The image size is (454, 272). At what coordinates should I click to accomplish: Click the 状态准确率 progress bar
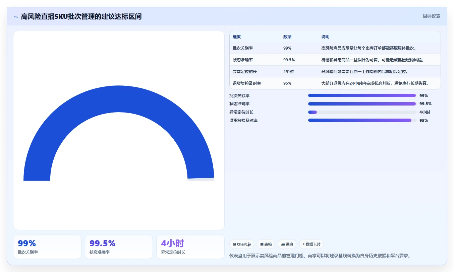(362, 104)
